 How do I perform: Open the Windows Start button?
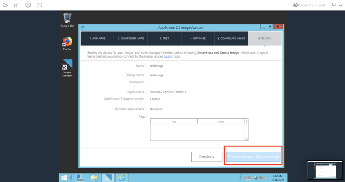(64, 178)
